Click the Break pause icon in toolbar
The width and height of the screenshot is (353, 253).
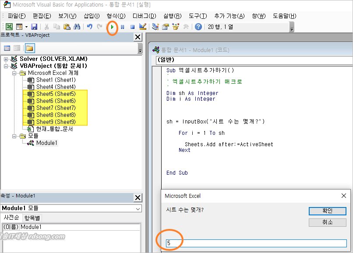pyautogui.click(x=122, y=27)
